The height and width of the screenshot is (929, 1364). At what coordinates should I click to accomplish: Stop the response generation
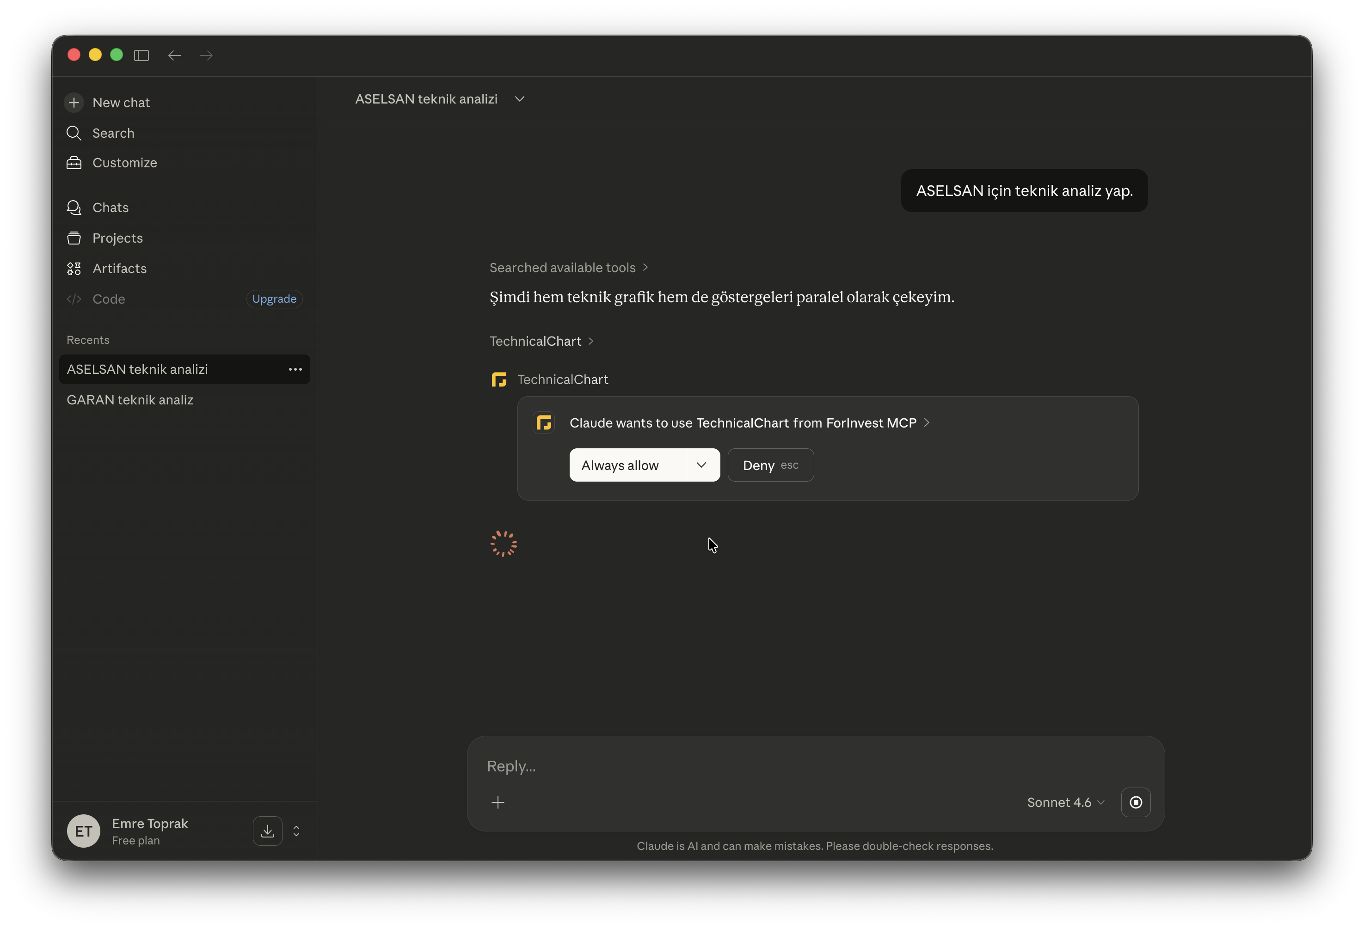click(x=1136, y=802)
